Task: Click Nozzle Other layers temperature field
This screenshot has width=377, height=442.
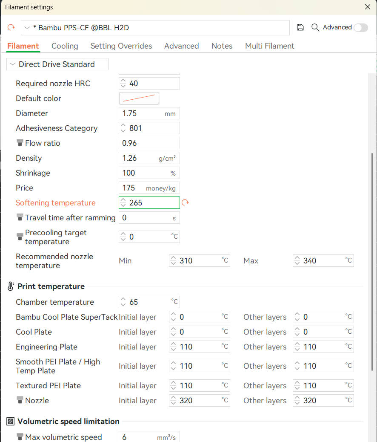Action: (323, 401)
